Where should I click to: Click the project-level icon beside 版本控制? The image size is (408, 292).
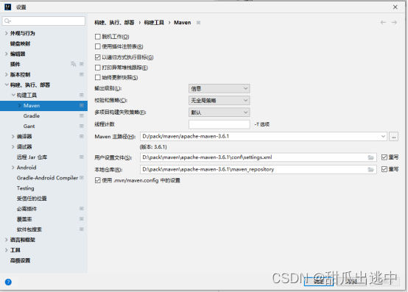(82, 74)
